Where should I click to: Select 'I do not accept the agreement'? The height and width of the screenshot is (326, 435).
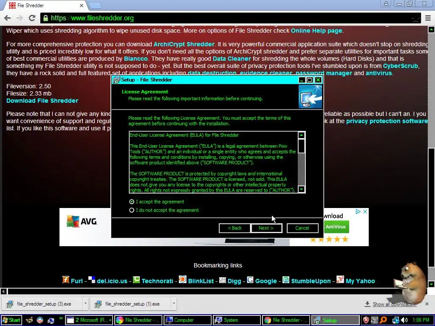tap(132, 210)
